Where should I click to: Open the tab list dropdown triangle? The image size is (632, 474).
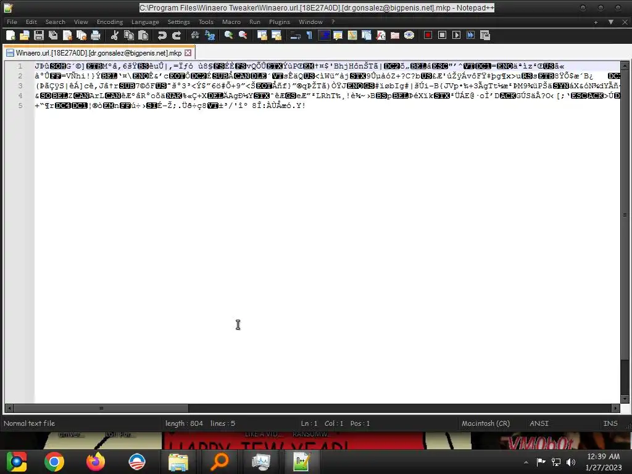pyautogui.click(x=611, y=22)
